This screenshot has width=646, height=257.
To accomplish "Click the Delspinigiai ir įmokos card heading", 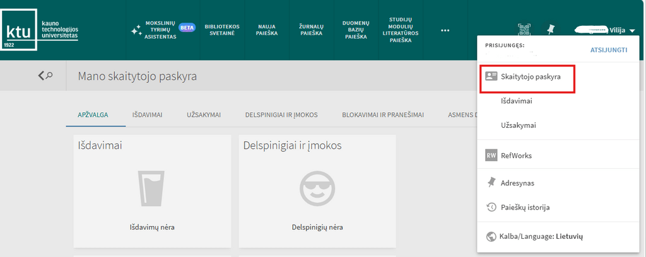I will (x=293, y=145).
